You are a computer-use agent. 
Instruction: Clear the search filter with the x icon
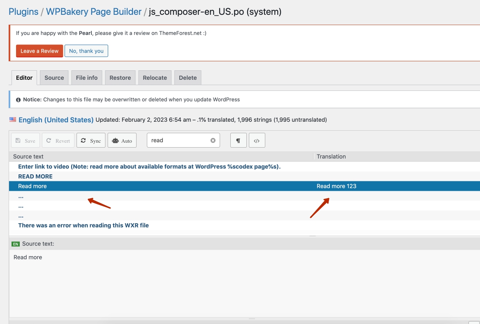click(213, 141)
